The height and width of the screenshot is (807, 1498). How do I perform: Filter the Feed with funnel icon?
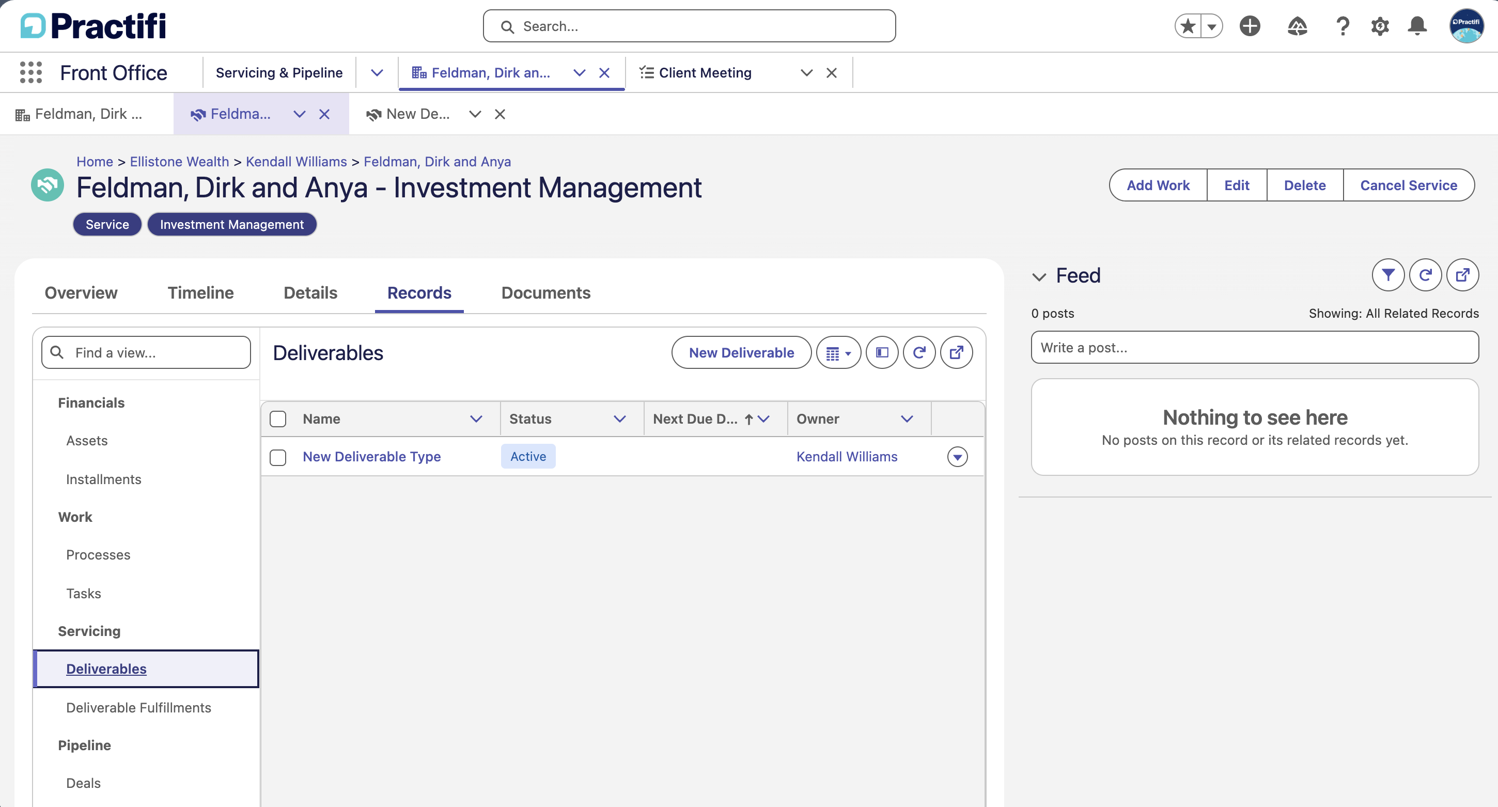point(1388,275)
